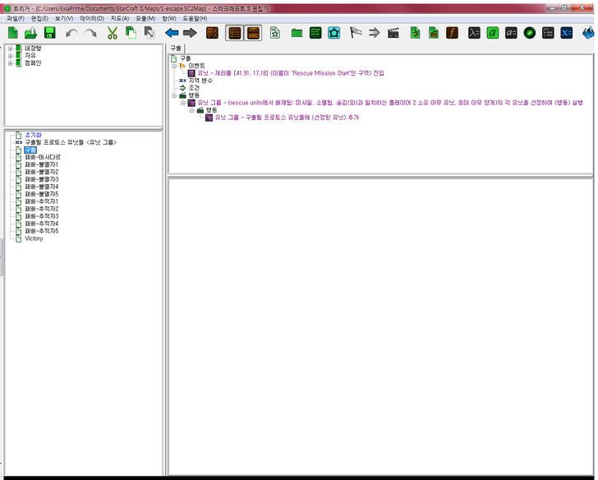Open the 모듈(M) menu
Image resolution: width=598 pixels, height=480 pixels.
pos(145,18)
